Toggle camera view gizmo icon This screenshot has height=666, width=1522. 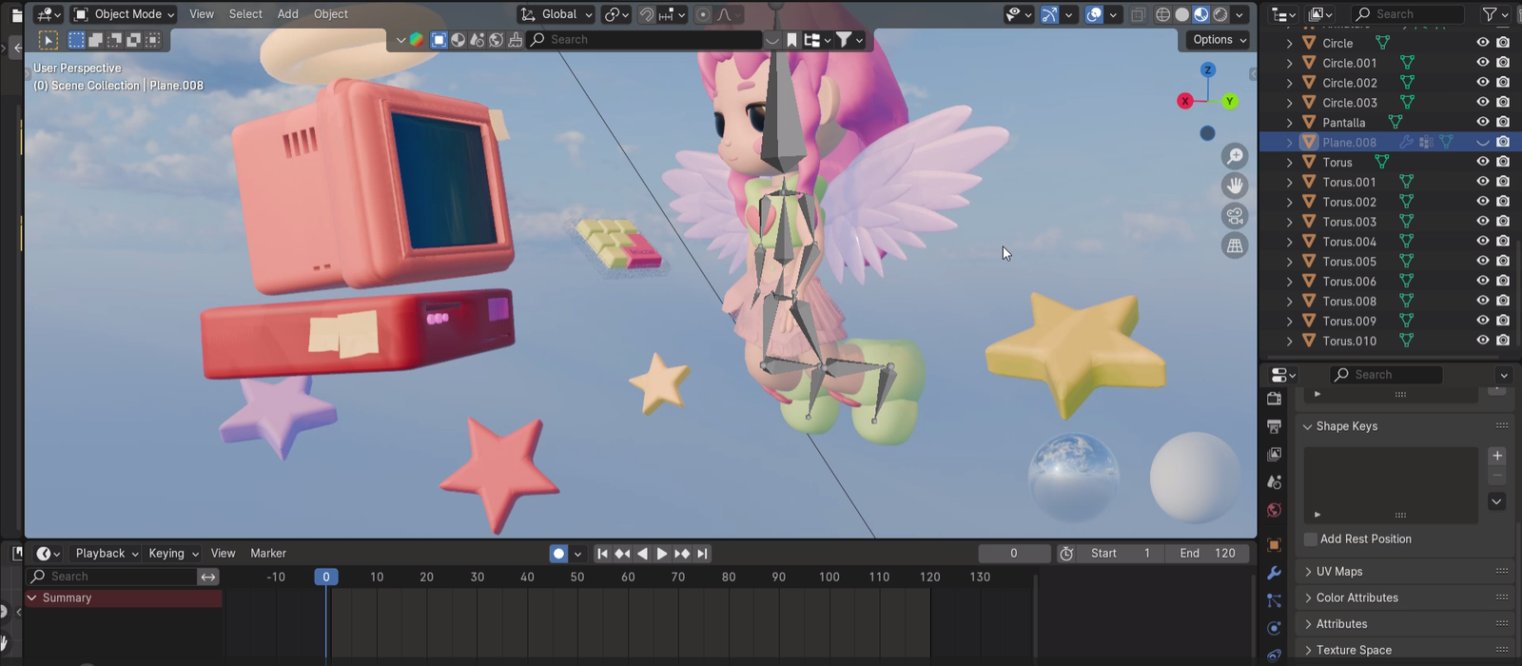click(1235, 216)
